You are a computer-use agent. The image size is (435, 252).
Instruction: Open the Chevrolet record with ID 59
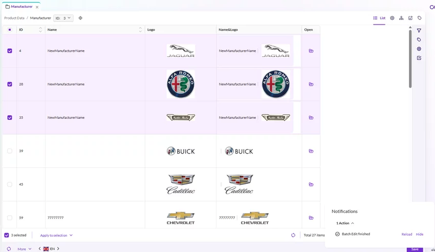pos(311,218)
